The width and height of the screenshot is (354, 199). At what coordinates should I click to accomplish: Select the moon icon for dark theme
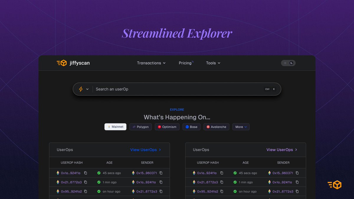[x=291, y=63]
